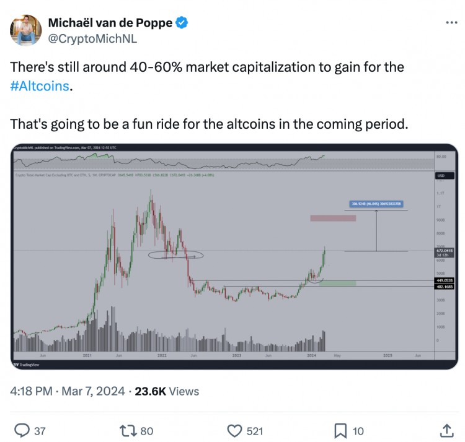The width and height of the screenshot is (465, 442).
Task: Click the 449.053B price level label
Action: point(441,279)
